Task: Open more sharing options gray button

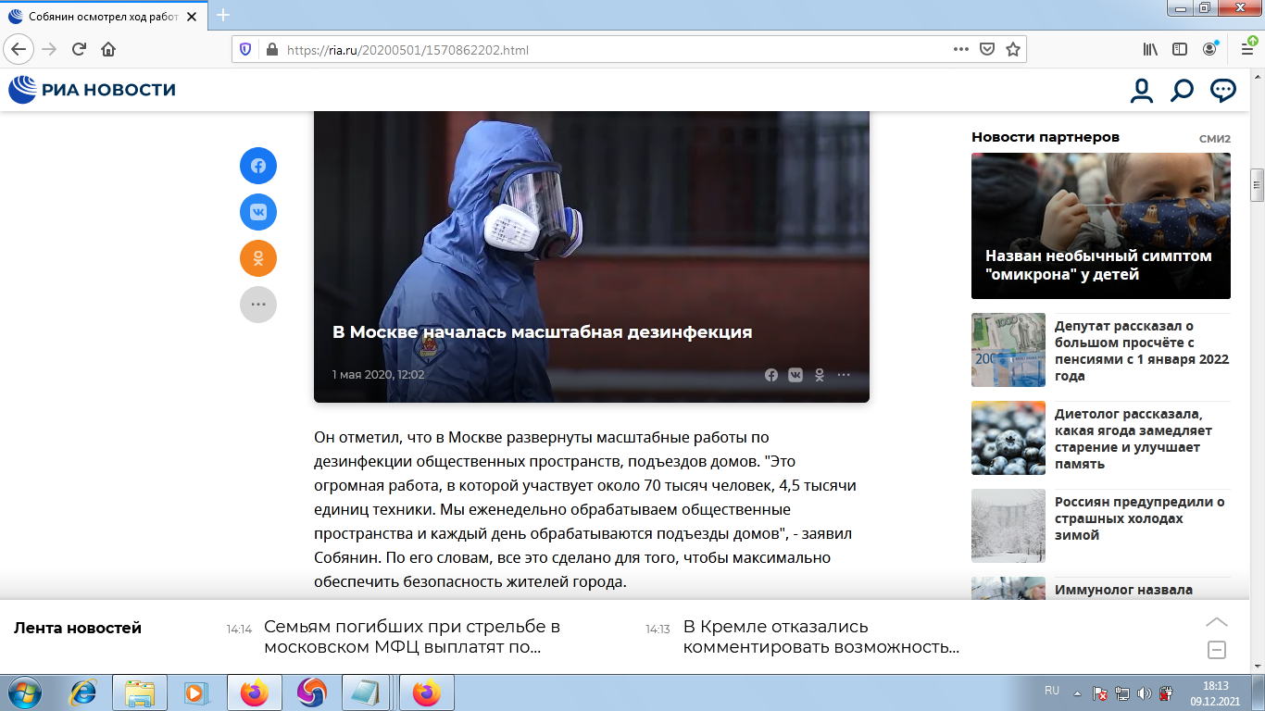Action: [258, 305]
